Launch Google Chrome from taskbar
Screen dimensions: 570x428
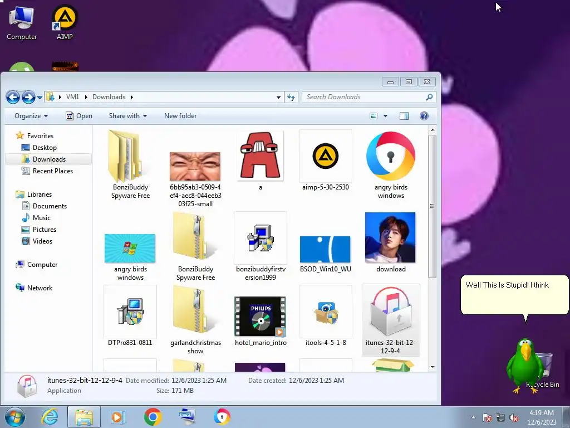click(153, 417)
